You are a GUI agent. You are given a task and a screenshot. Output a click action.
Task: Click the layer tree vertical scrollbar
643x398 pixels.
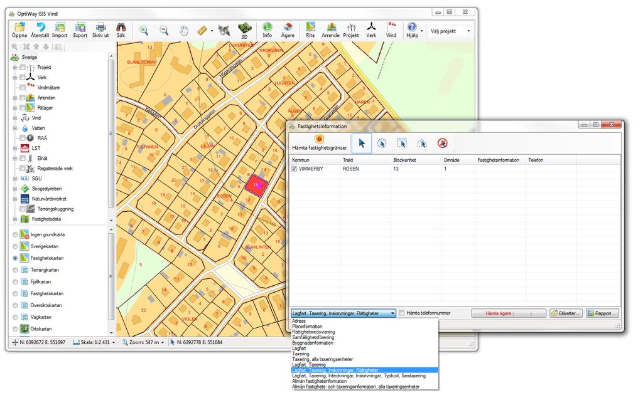tap(111, 133)
